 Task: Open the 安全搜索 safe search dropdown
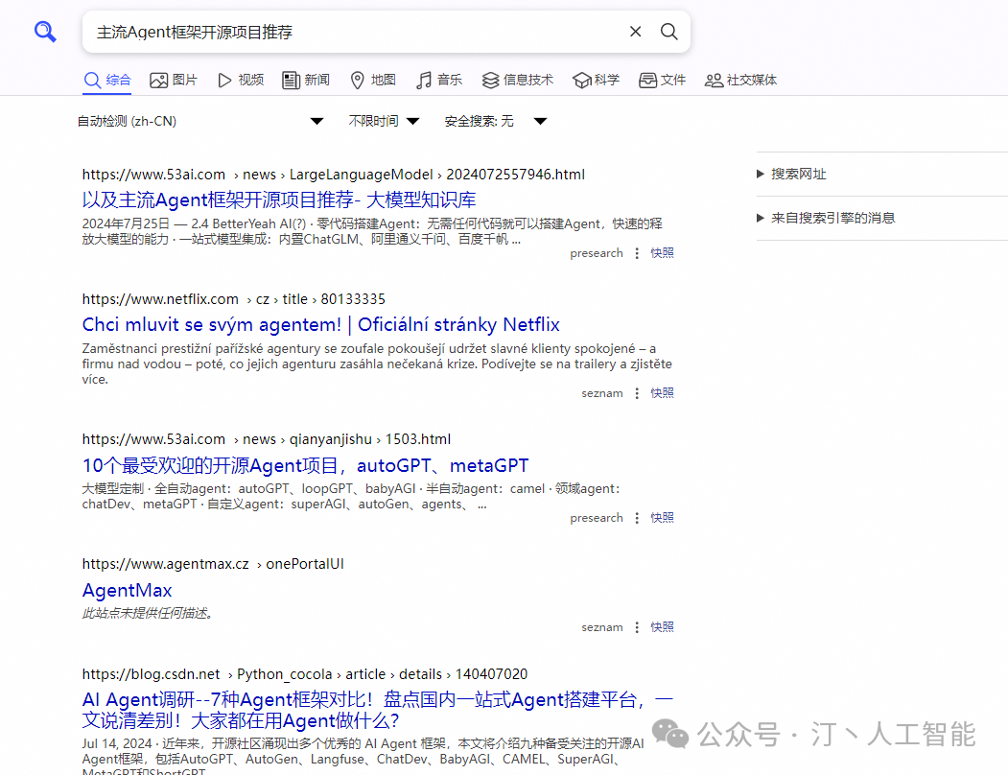coord(495,121)
